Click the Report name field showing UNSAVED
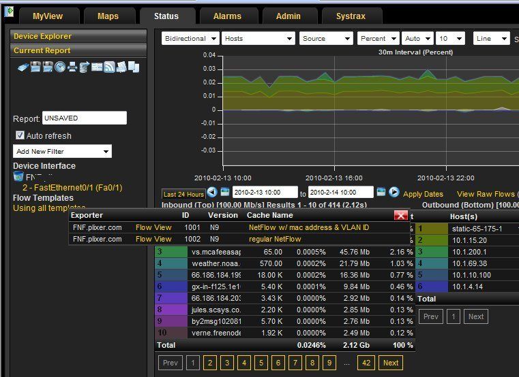Screen dimensions: 519x377 [x=85, y=118]
